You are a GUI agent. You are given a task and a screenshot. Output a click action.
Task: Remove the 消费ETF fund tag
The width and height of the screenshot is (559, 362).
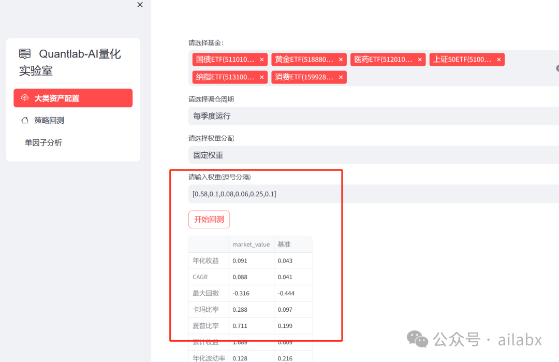pyautogui.click(x=341, y=77)
